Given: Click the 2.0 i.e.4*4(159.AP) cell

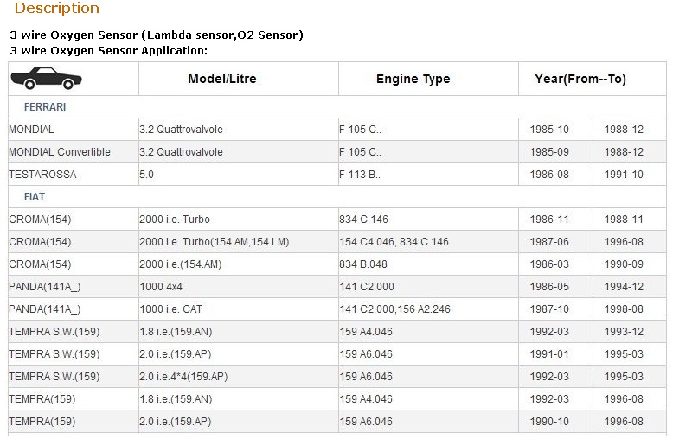Looking at the screenshot, I should (183, 377).
